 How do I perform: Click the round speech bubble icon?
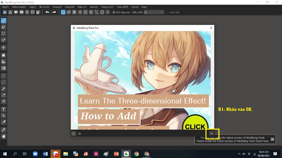(x=16, y=12)
